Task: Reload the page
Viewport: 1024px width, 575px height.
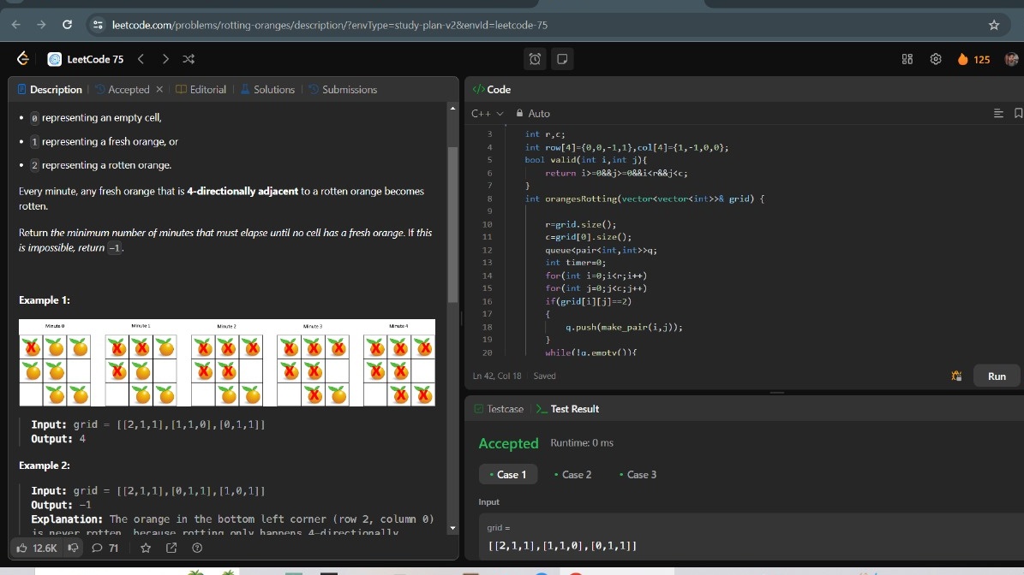Action: click(67, 25)
